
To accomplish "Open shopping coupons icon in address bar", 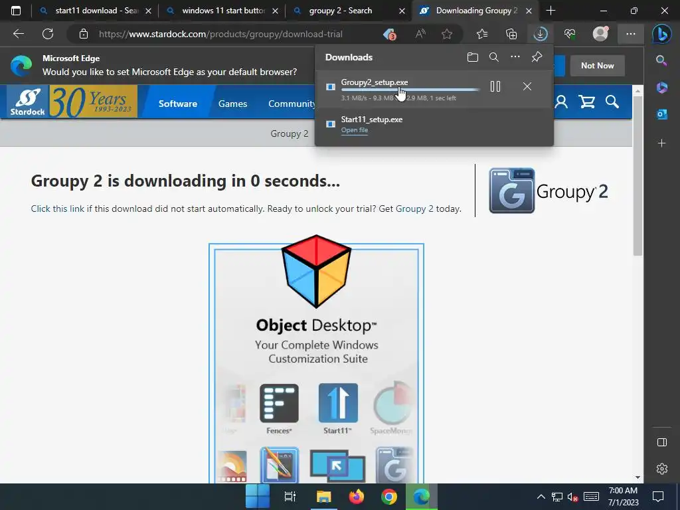I will tap(390, 34).
